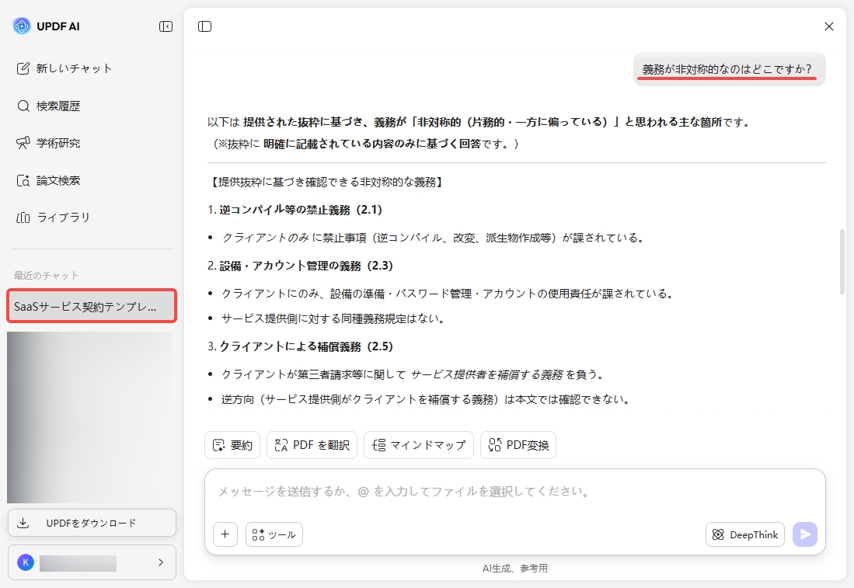Select PDF を翻訳 to translate the PDF
Viewport: 854px width, 588px height.
312,445
